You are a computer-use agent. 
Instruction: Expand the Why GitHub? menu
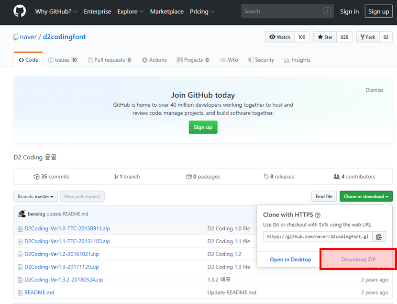click(56, 11)
